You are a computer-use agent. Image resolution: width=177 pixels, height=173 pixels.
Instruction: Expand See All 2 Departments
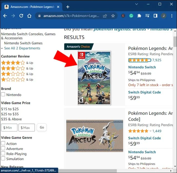click(22, 48)
